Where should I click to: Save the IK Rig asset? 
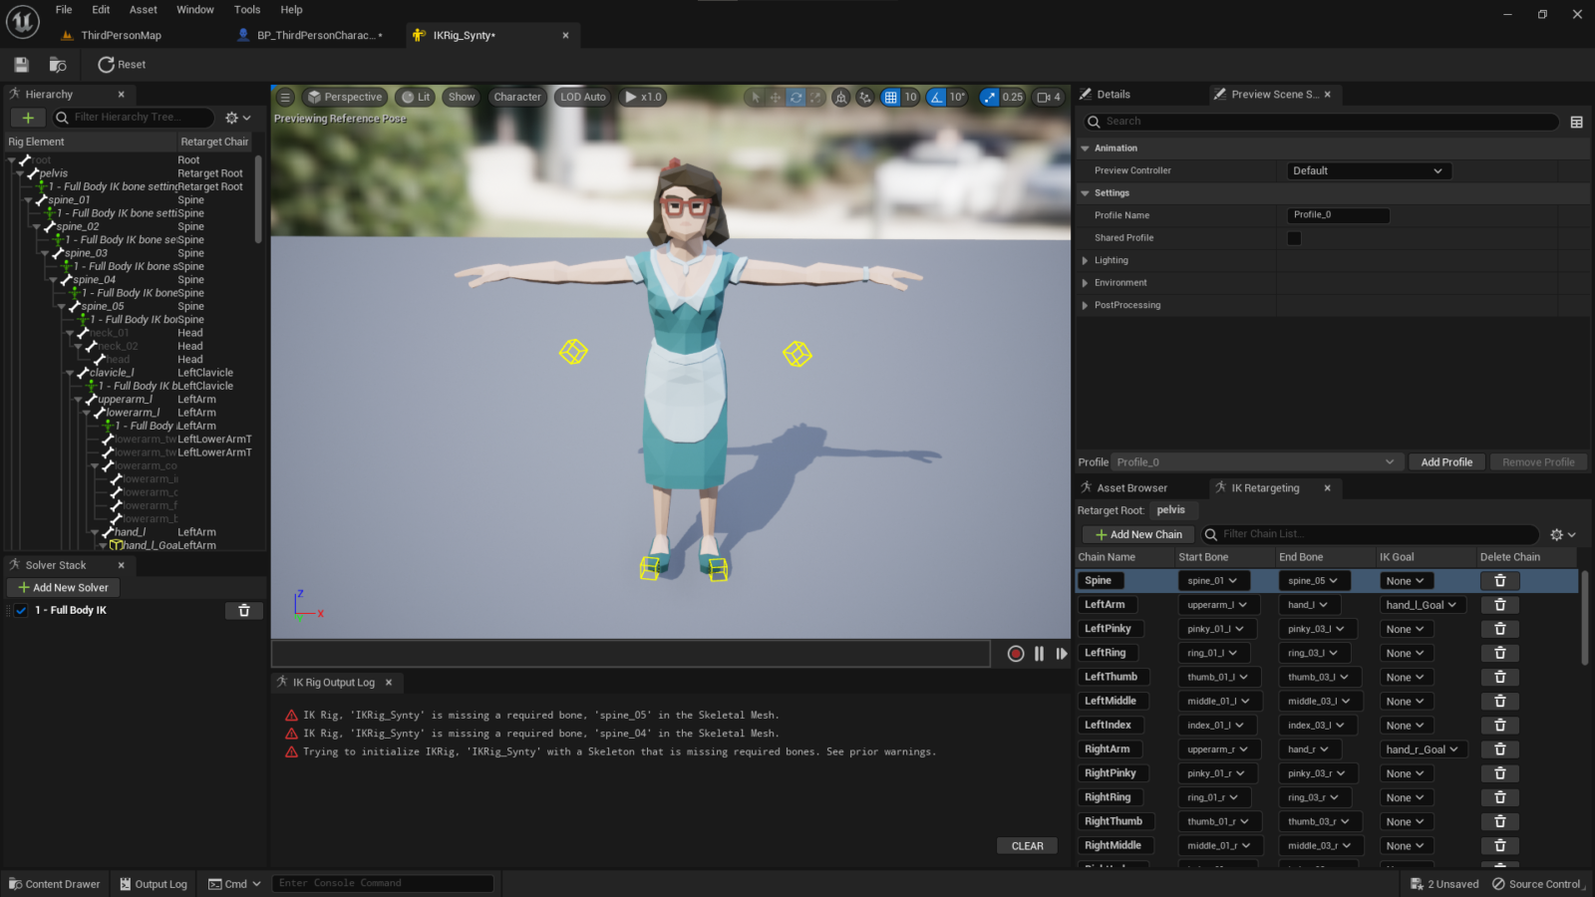coord(20,64)
